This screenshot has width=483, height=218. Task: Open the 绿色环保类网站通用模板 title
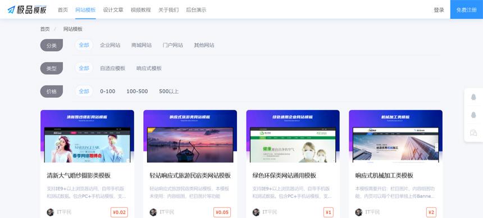284,175
